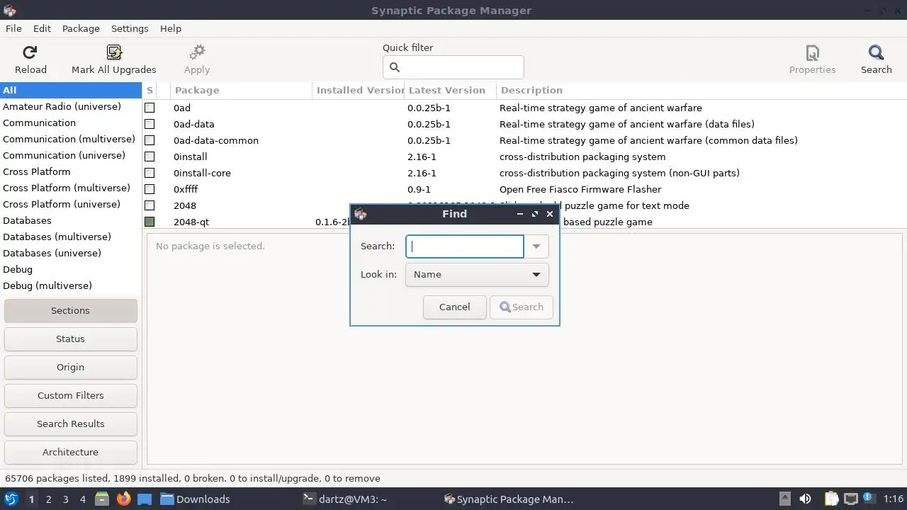Select Amateur Radio (universe) section

pos(71,106)
